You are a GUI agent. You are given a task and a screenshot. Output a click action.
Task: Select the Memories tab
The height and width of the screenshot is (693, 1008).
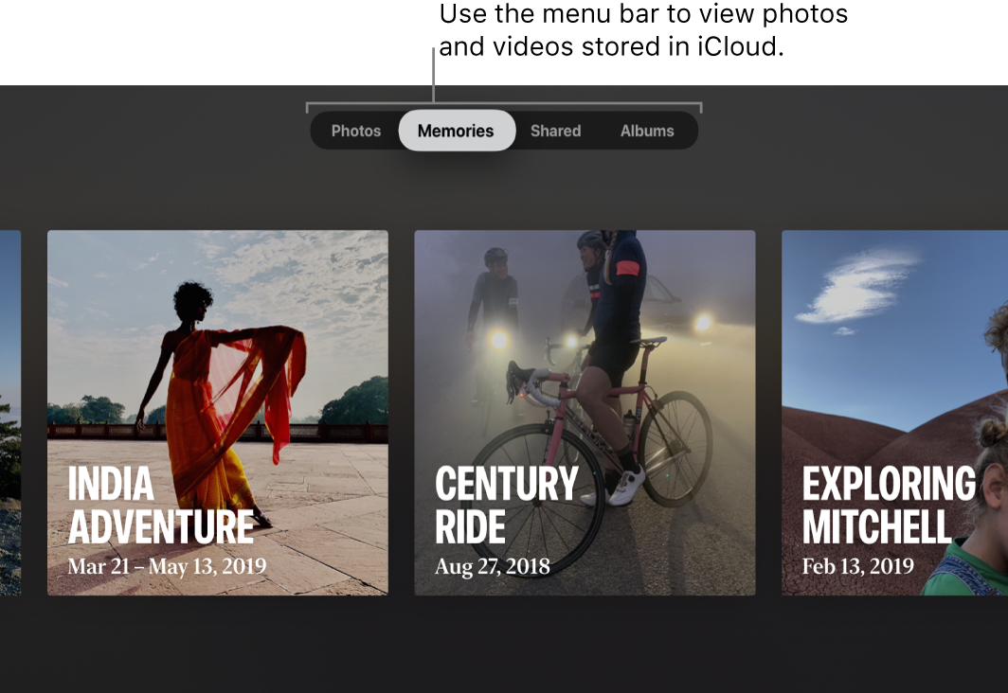click(x=456, y=131)
